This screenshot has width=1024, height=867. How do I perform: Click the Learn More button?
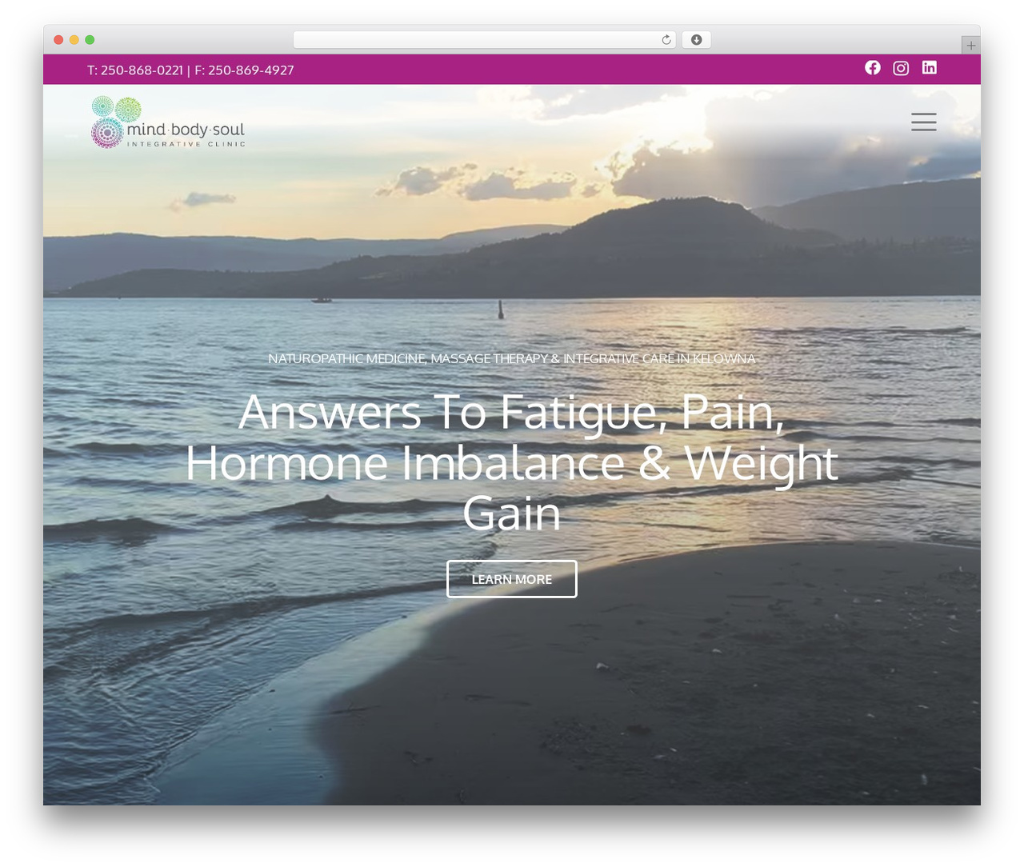coord(512,579)
